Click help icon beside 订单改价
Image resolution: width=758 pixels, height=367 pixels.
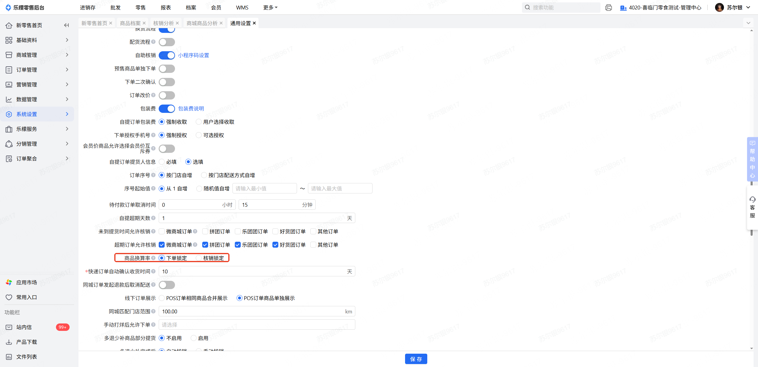pos(153,95)
